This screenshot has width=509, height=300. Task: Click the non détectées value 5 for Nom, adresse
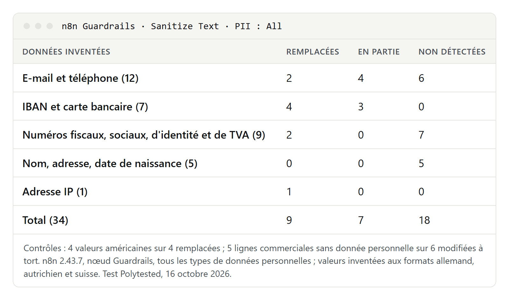[x=421, y=163]
